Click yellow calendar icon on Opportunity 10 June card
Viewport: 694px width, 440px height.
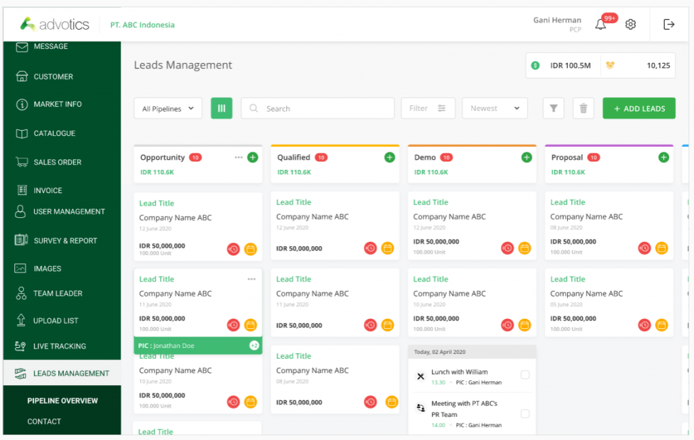pos(251,402)
